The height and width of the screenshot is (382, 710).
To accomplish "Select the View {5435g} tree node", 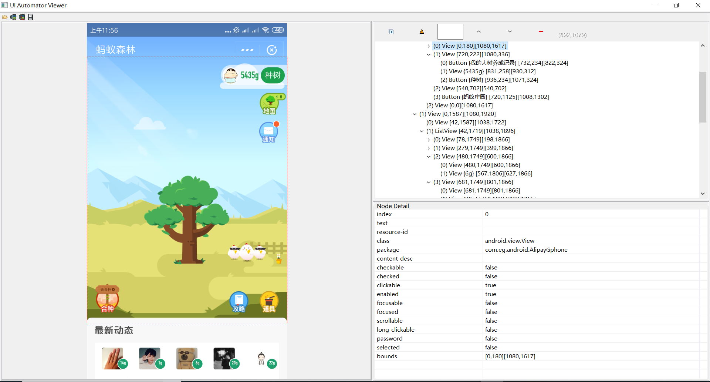I will (488, 71).
